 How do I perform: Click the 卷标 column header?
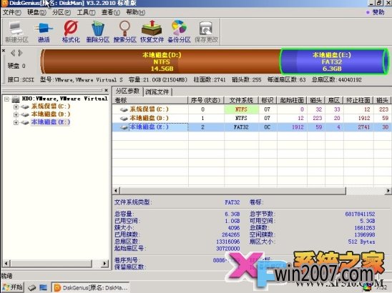150,101
